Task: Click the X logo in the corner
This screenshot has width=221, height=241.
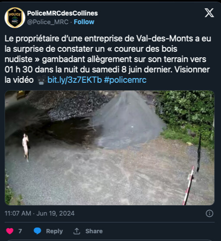Action: (209, 13)
